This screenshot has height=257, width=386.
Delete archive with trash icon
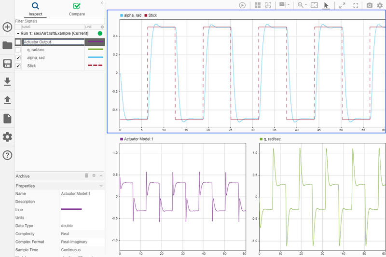(x=86, y=176)
